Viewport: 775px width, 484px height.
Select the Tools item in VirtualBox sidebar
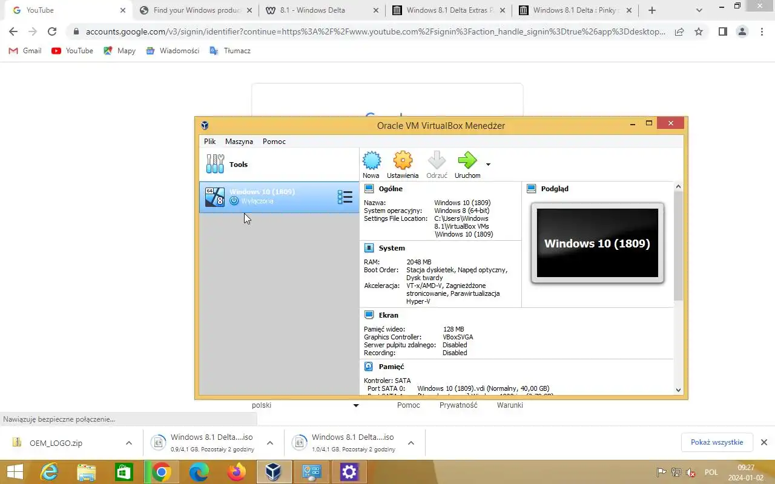pos(279,165)
